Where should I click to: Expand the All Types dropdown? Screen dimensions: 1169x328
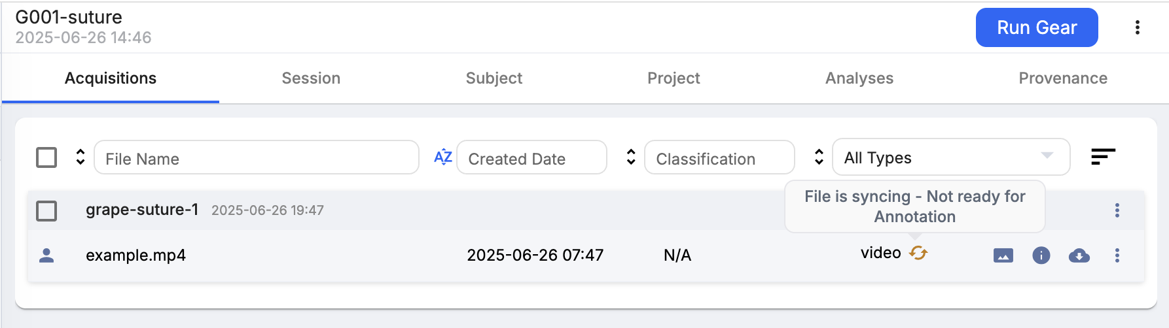pyautogui.click(x=950, y=157)
